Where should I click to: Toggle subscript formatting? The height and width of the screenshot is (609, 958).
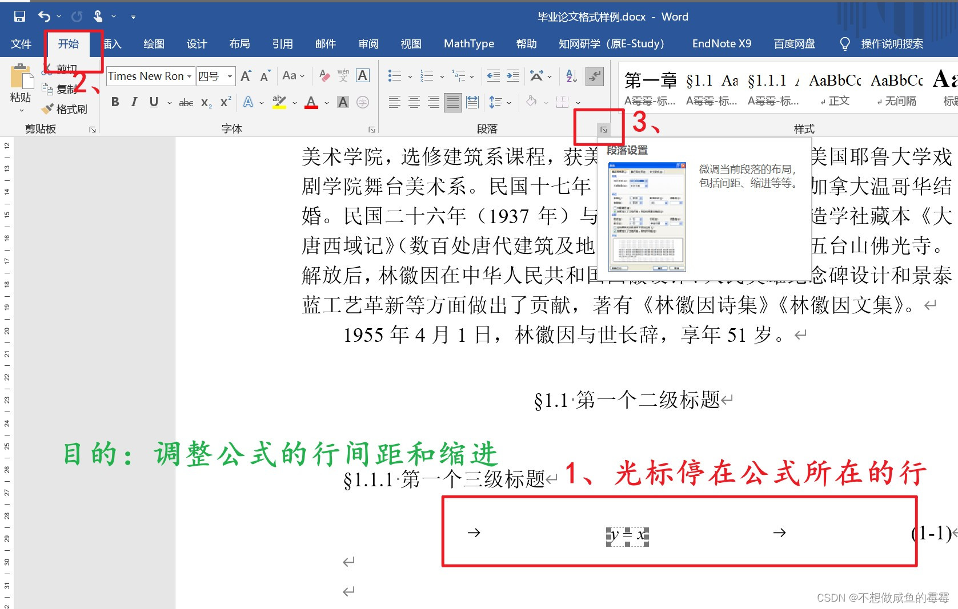pos(206,103)
